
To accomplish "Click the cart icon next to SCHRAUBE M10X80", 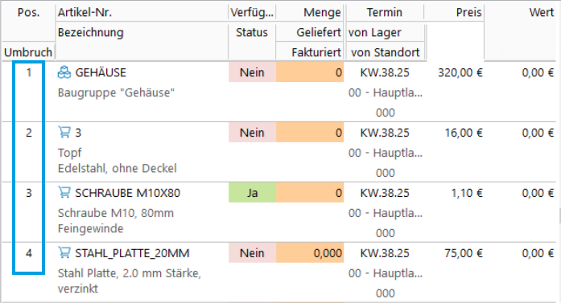I will 64,193.
